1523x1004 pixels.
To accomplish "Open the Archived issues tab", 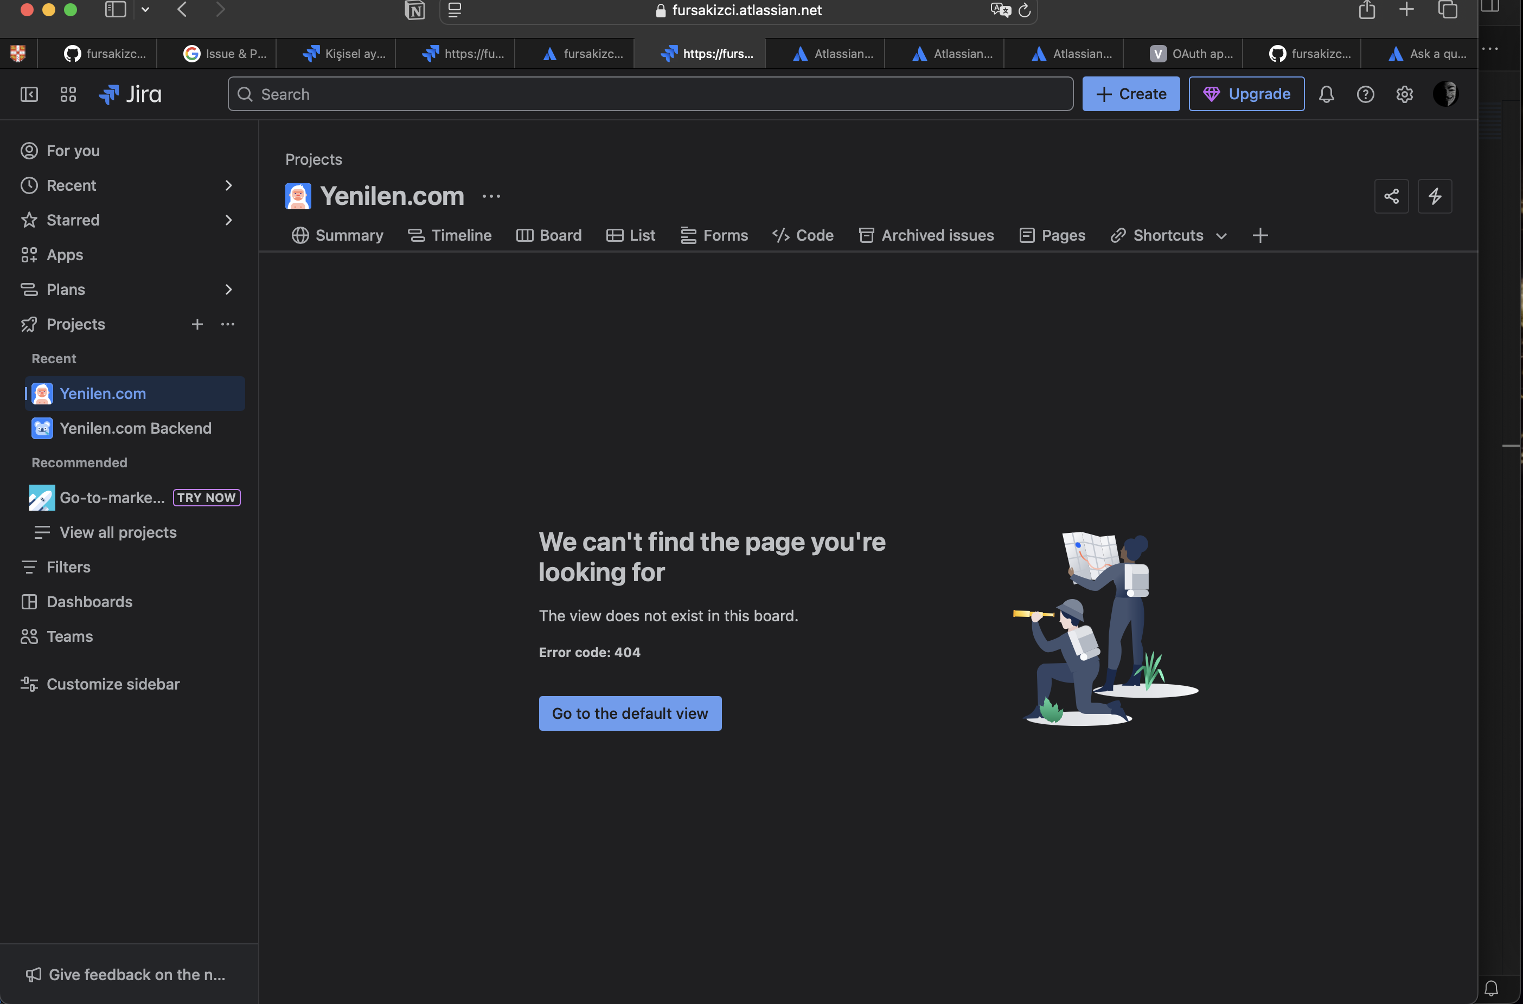I will [x=926, y=236].
